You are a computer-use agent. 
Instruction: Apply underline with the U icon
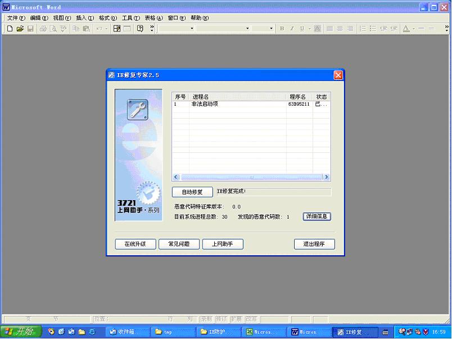click(x=302, y=29)
